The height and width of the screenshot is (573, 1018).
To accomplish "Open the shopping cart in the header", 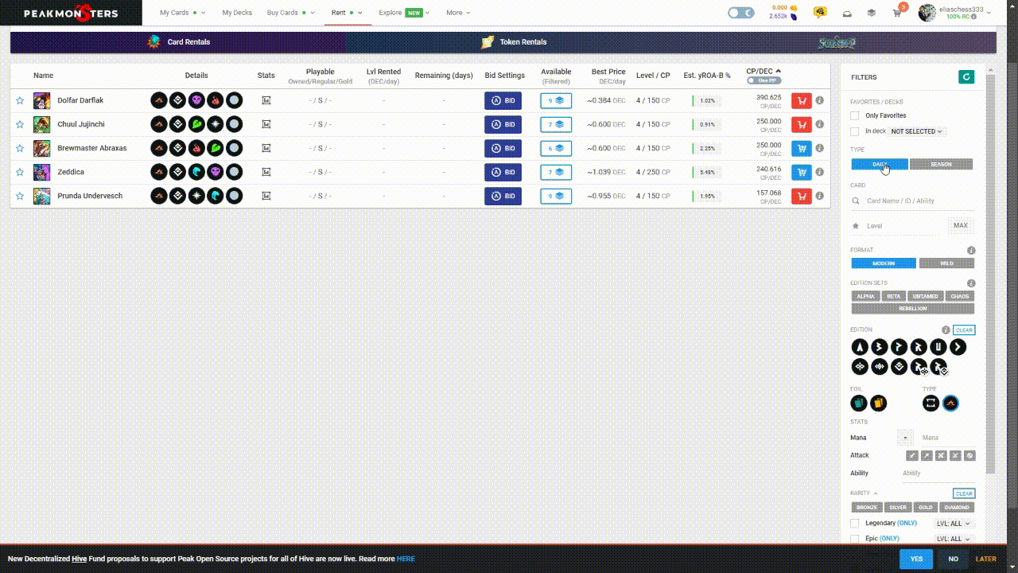I will 897,14.
